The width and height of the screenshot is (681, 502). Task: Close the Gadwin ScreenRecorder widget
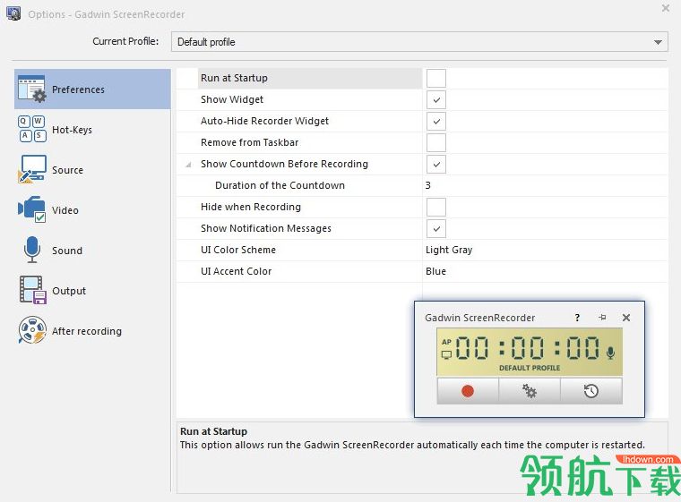(625, 318)
